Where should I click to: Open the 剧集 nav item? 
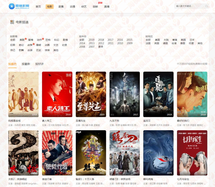pos(61,7)
